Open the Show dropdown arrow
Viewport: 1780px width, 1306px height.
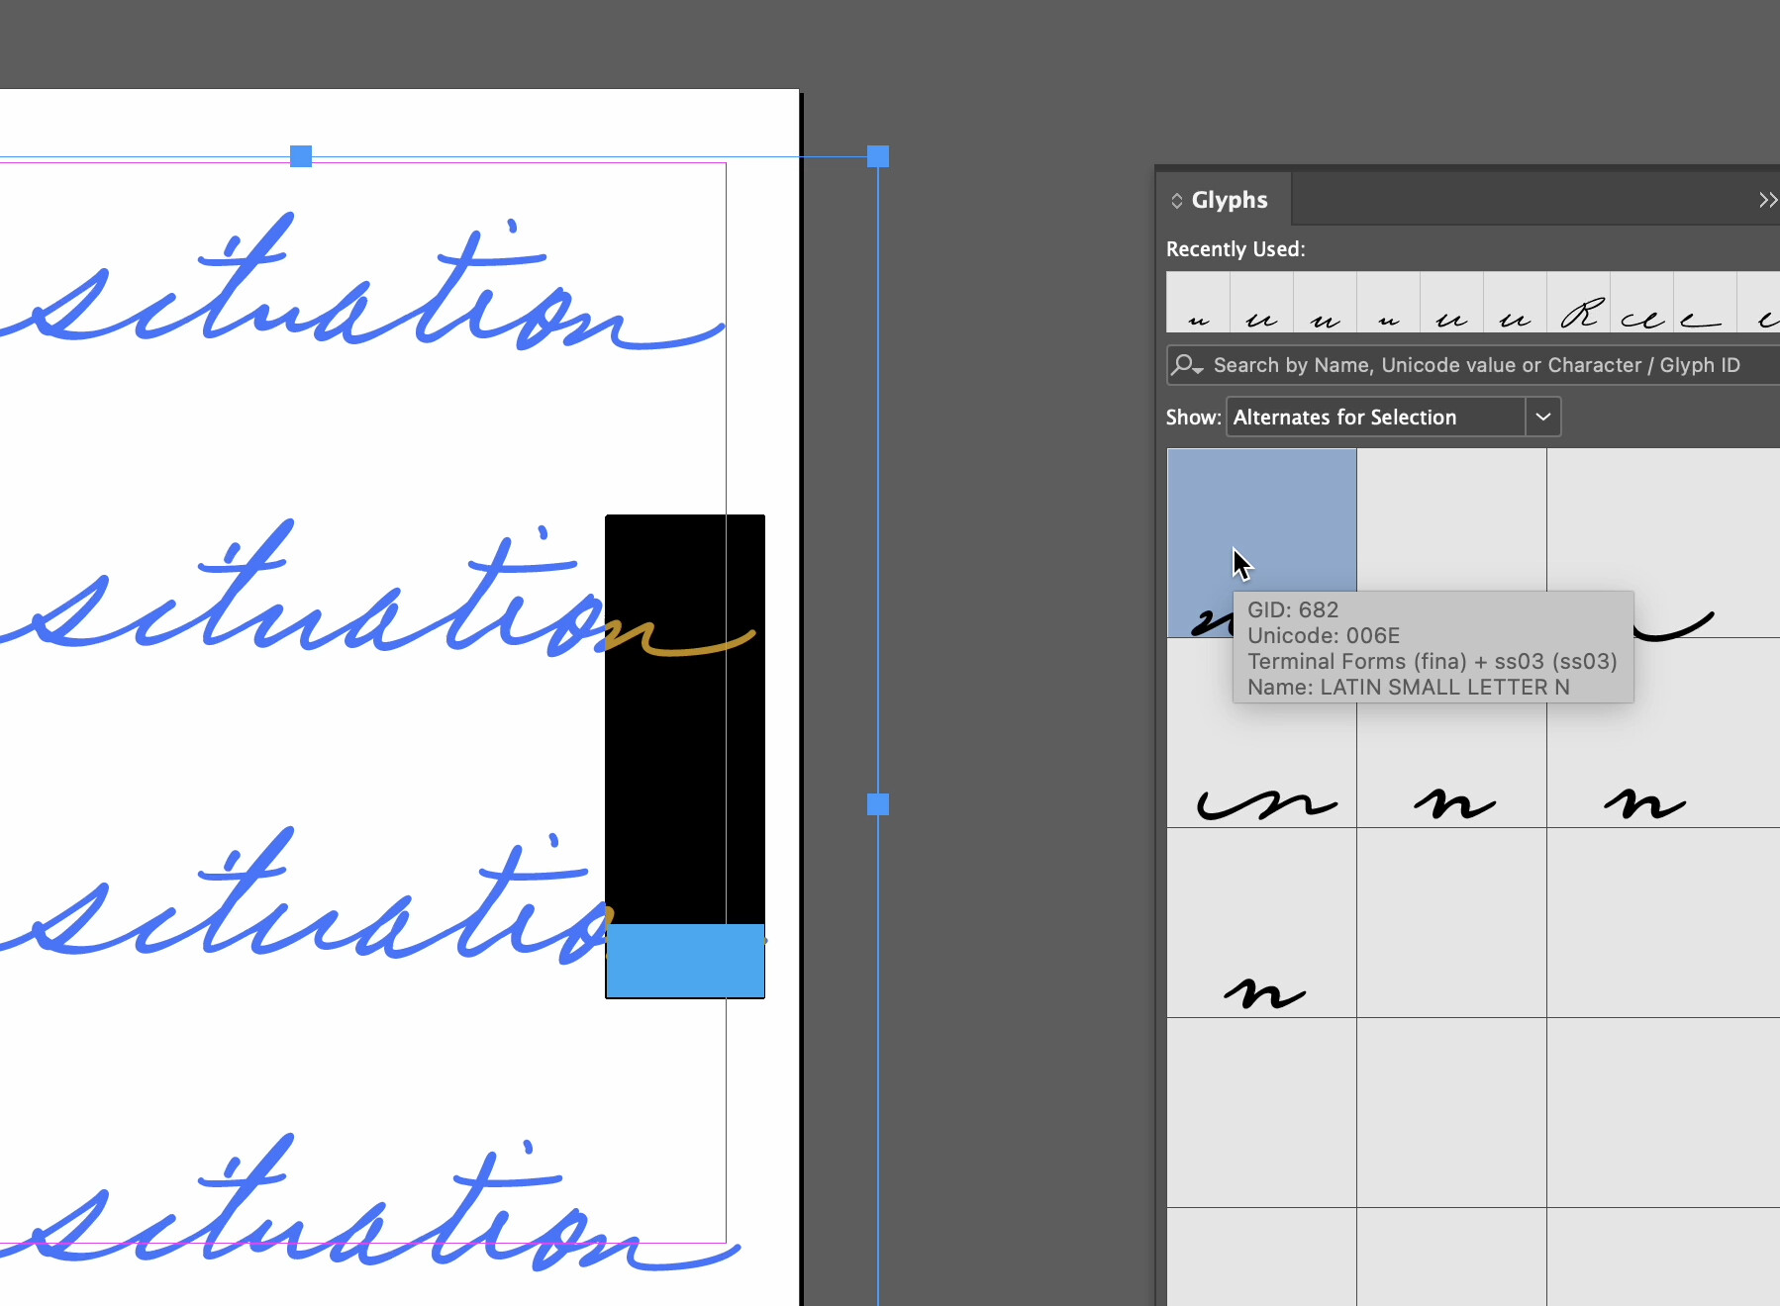[1542, 417]
